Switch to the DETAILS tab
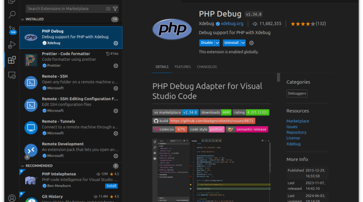The height and width of the screenshot is (202, 363). [x=162, y=67]
